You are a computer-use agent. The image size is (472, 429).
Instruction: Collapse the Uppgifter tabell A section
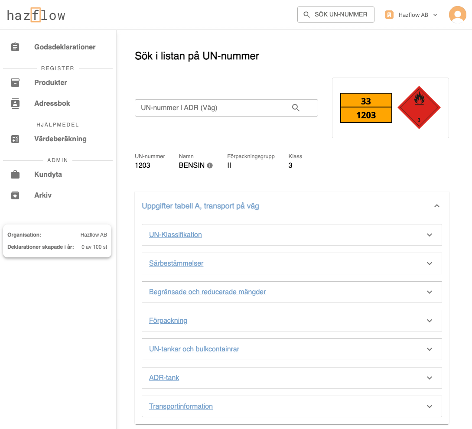[x=437, y=206]
